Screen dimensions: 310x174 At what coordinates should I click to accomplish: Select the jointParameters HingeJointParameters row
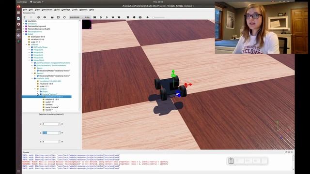(53, 63)
